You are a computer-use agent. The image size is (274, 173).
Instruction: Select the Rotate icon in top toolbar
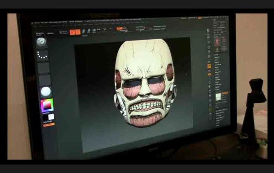[94, 31]
